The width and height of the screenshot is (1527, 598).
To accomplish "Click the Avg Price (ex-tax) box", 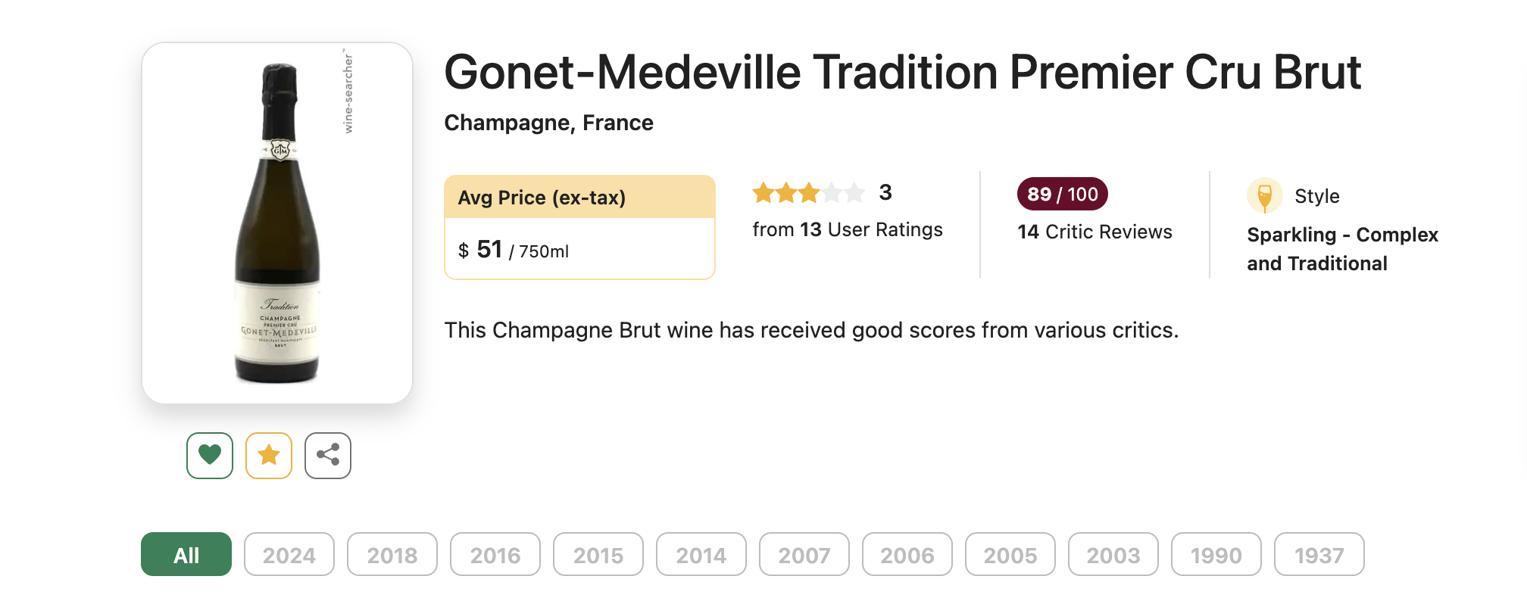I will coord(579,227).
